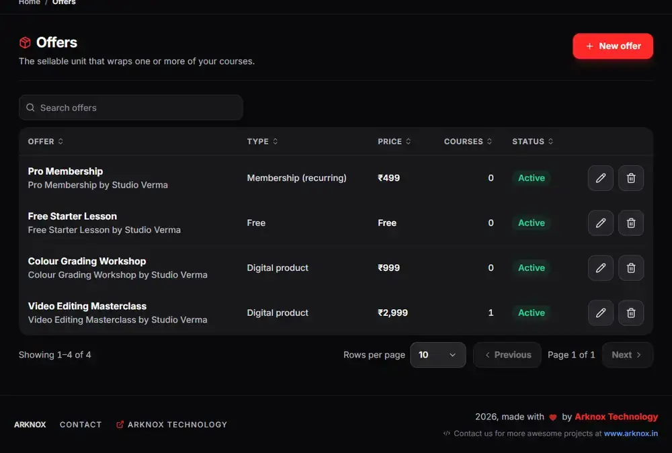Screen dimensions: 672x453
Task: Click Active status badge for Video Editing Masterclass
Action: coord(532,313)
